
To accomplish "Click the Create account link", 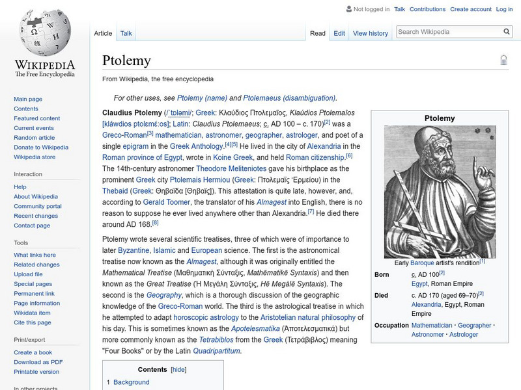I will click(x=470, y=9).
